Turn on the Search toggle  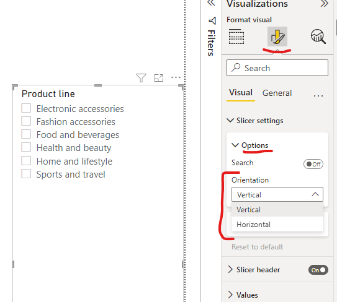pyautogui.click(x=313, y=164)
